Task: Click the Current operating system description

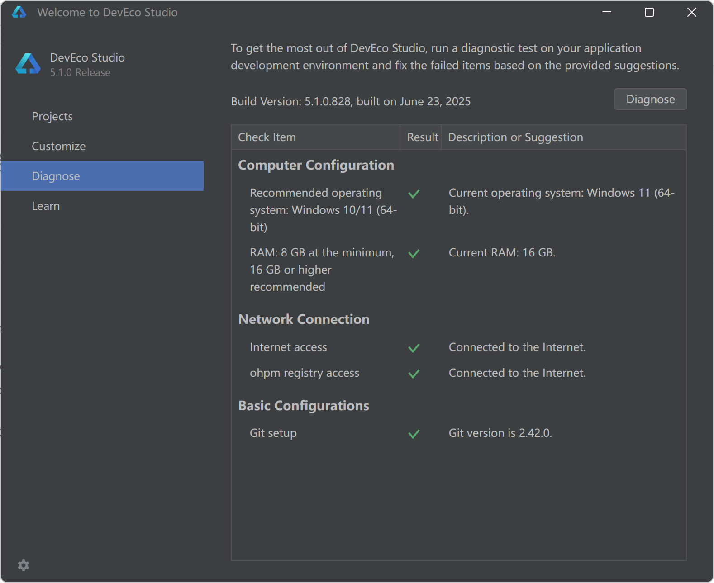Action: [x=562, y=201]
